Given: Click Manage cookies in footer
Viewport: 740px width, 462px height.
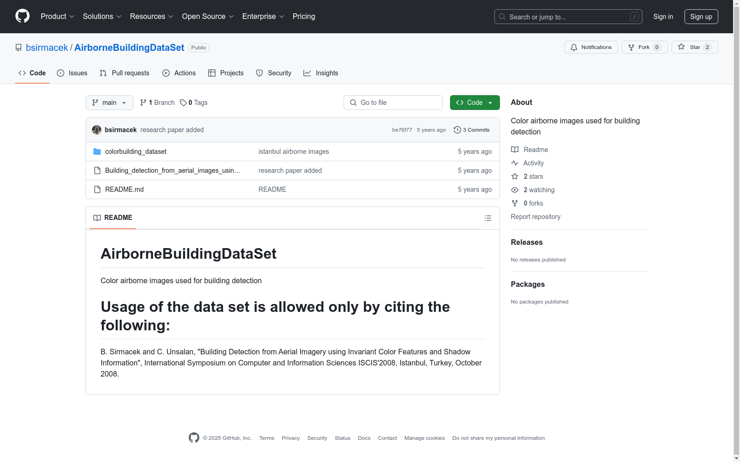Looking at the screenshot, I should click(425, 438).
